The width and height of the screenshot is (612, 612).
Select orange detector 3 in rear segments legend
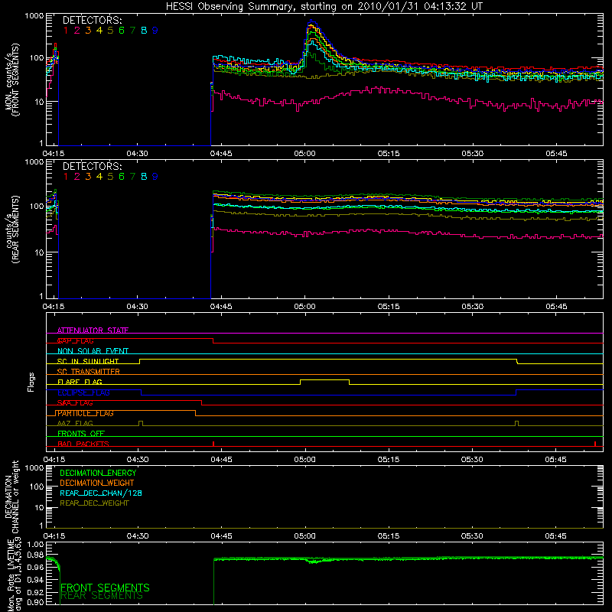coord(88,177)
